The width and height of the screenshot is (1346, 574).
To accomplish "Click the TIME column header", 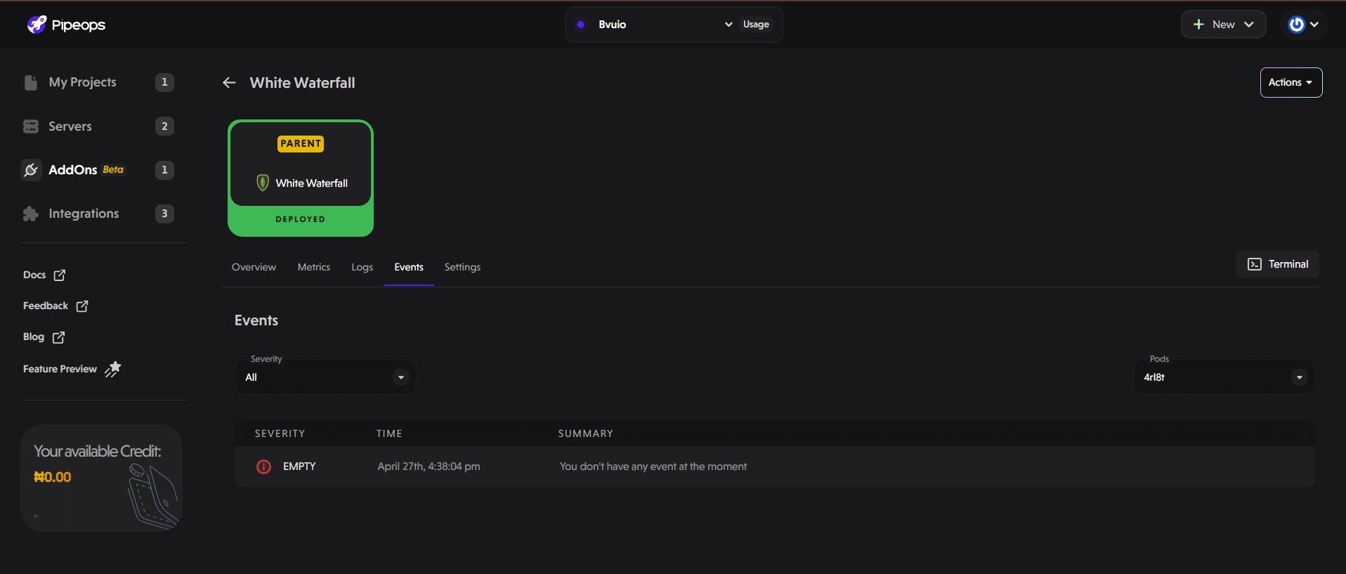I will tap(389, 433).
